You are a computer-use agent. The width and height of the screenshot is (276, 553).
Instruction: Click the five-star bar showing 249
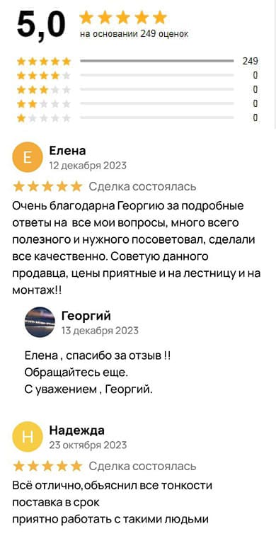(x=157, y=61)
